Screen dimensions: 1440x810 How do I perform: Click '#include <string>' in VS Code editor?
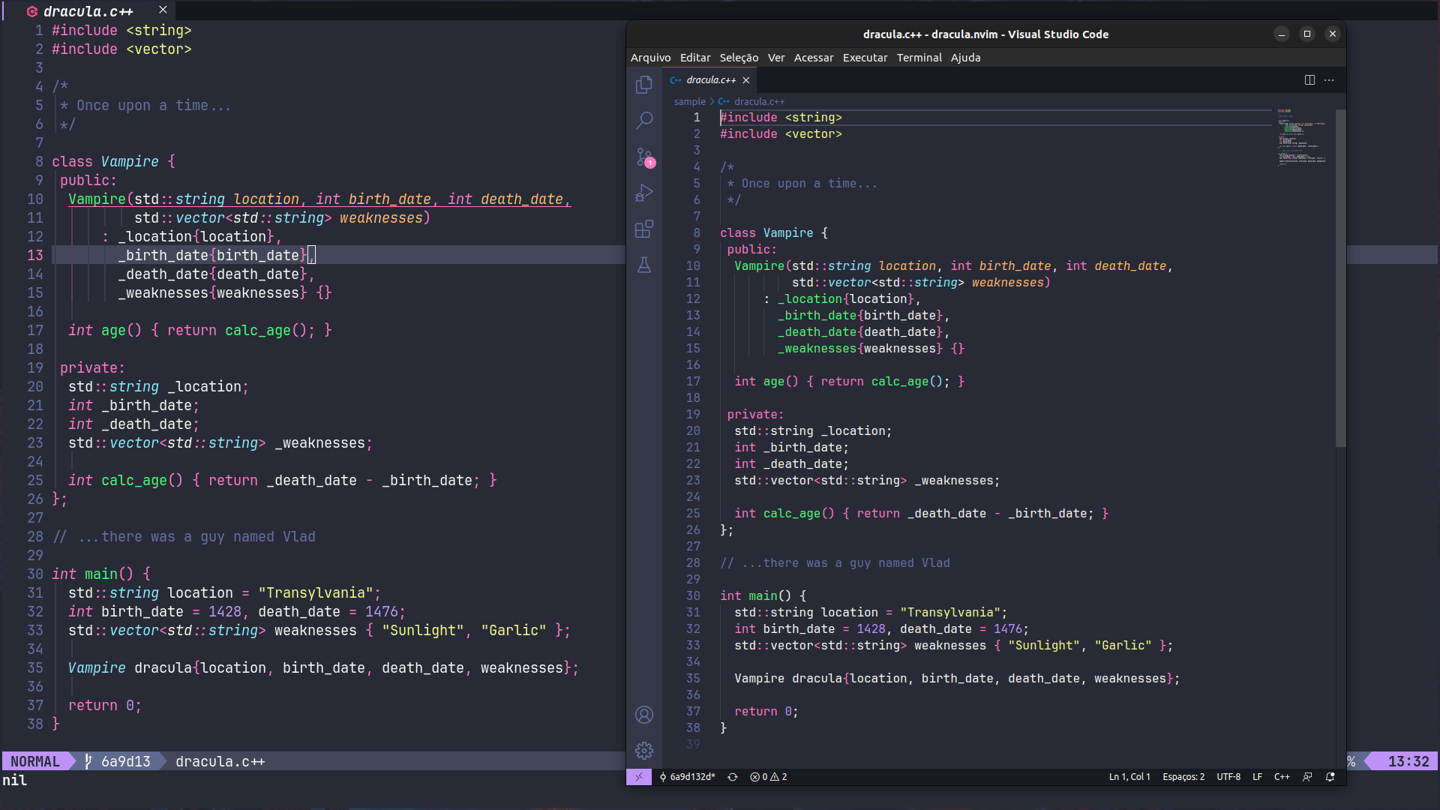click(781, 118)
